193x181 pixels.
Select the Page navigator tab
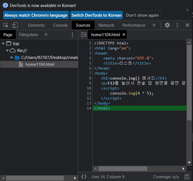click(8, 35)
